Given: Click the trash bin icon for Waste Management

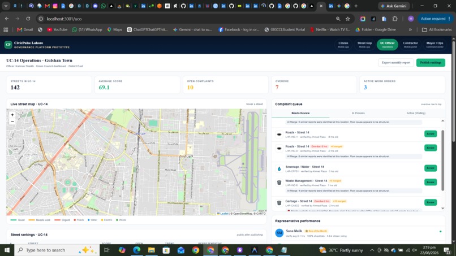Looking at the screenshot, I should 279,183.
